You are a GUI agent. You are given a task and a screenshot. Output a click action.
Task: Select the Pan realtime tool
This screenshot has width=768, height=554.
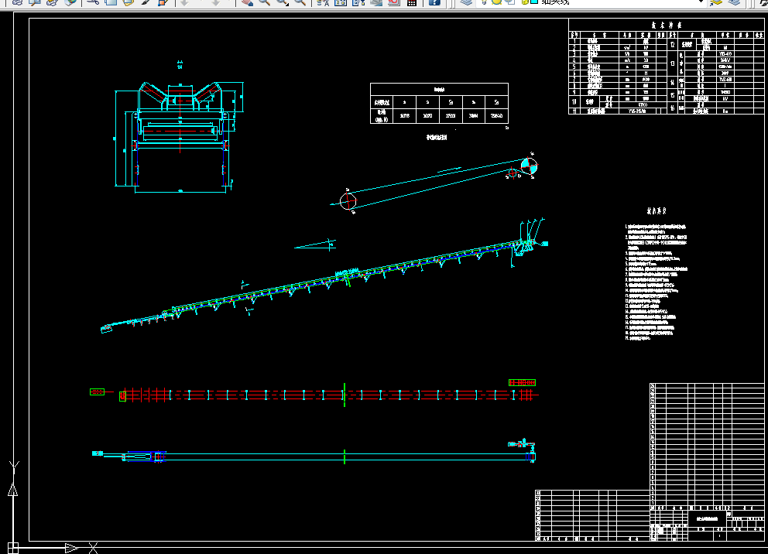tap(247, 2)
